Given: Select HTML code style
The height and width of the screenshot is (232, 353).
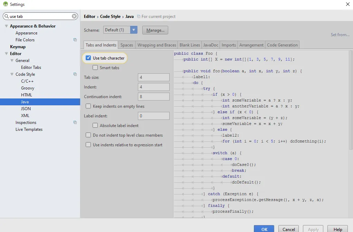Looking at the screenshot, I should tap(27, 95).
